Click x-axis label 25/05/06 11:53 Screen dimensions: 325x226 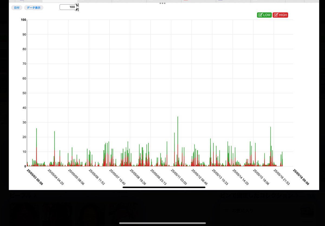click(x=97, y=177)
